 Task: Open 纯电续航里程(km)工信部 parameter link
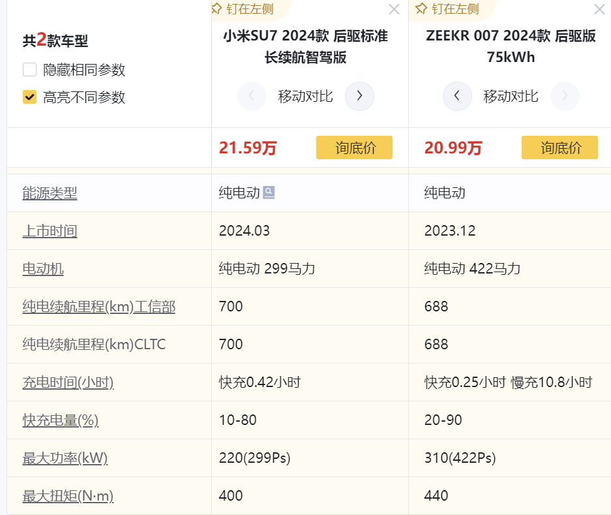98,307
